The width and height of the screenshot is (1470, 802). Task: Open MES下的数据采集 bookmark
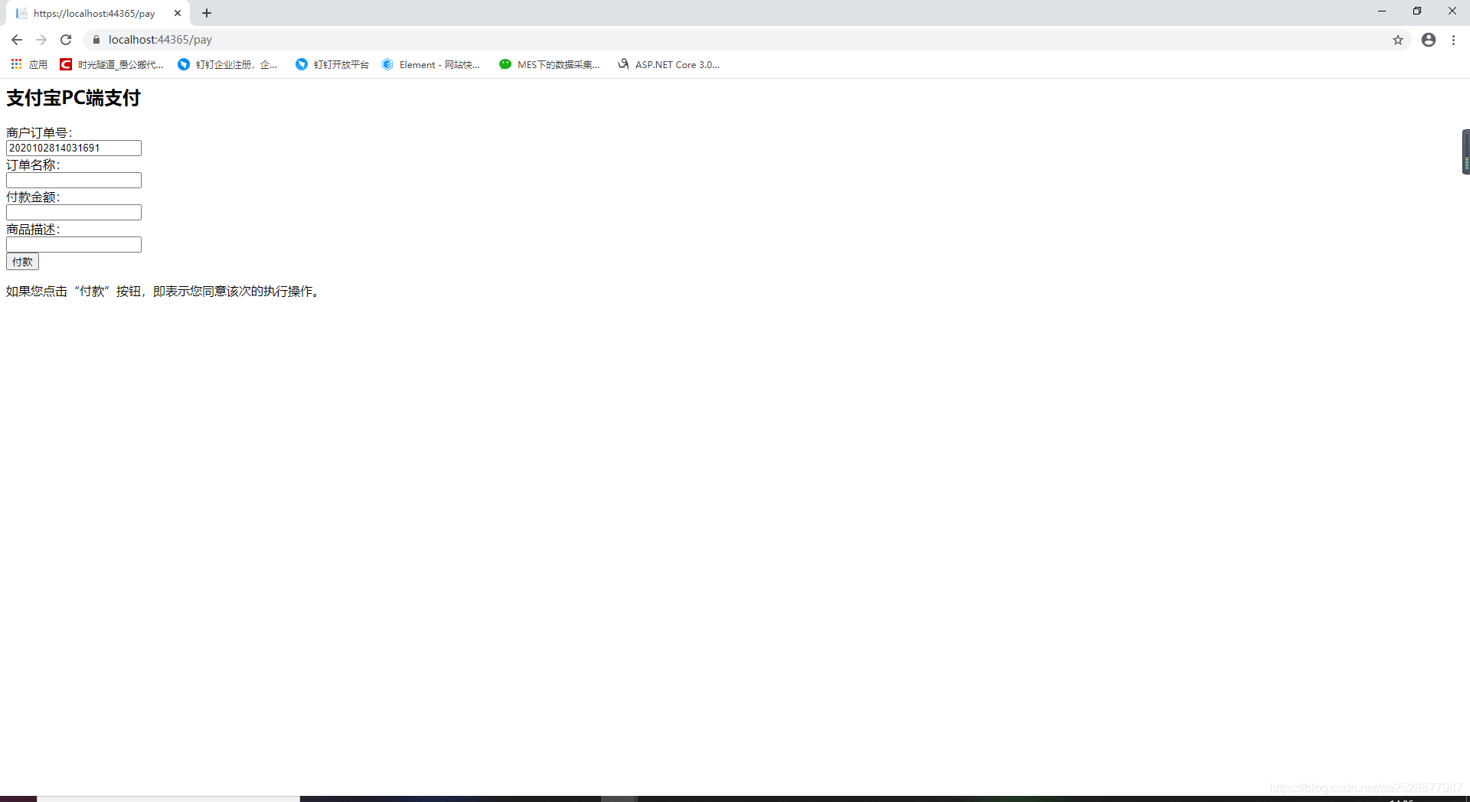point(550,64)
